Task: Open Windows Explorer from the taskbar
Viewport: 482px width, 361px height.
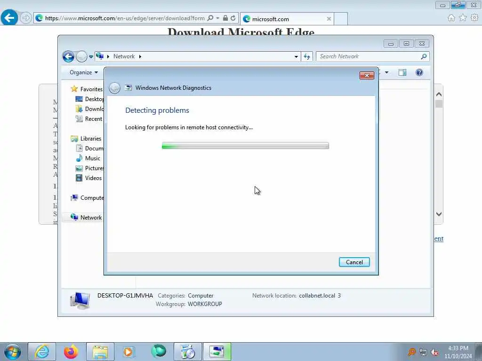Action: coord(100,352)
